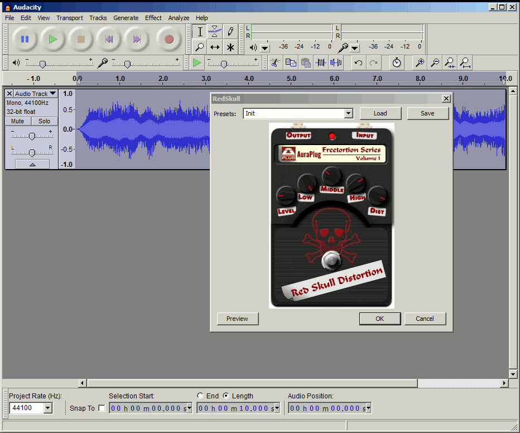Open the Edit menu
520x433 pixels.
(26, 18)
